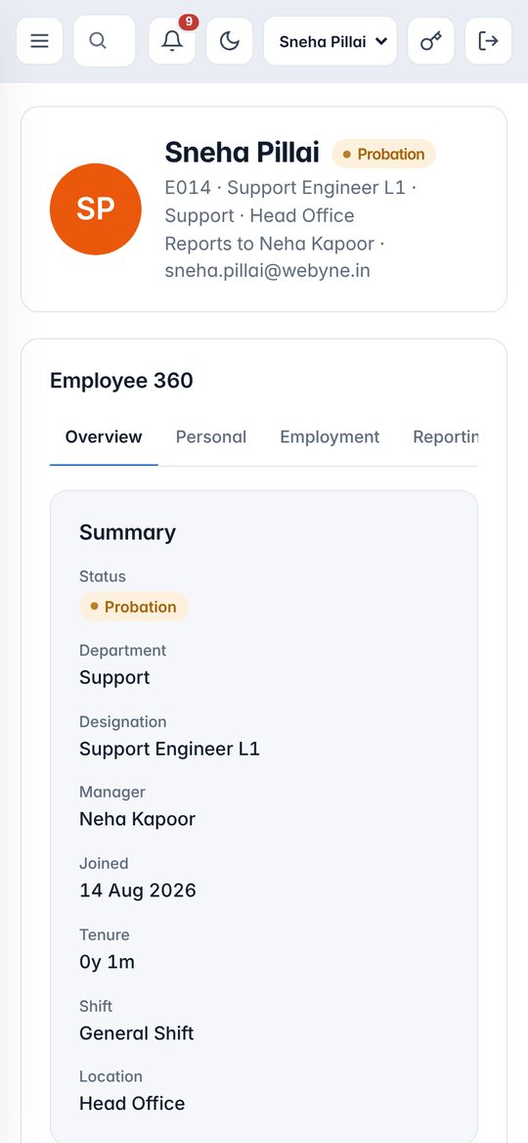Click the Location value Head Office
Image resolution: width=528 pixels, height=1143 pixels.
[x=132, y=1103]
